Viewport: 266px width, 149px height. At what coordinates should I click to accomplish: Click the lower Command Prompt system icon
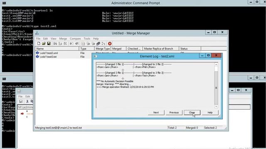coord(4,79)
